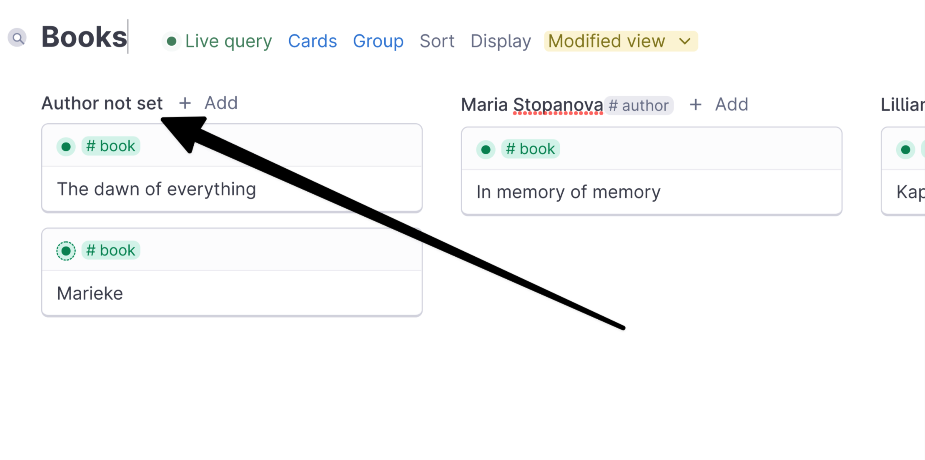This screenshot has height=460, width=925.
Task: Open the Modified view dropdown
Action: (x=621, y=41)
